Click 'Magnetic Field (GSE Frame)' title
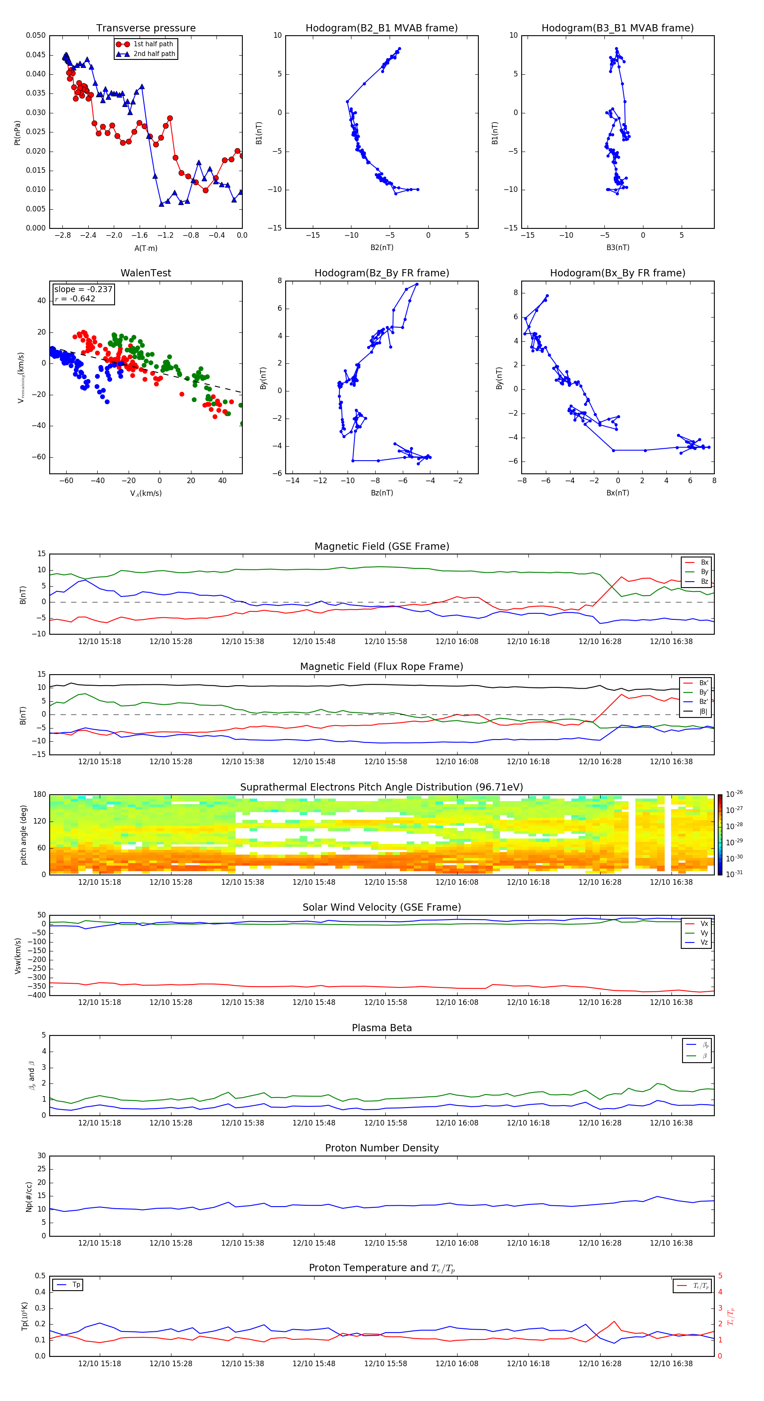The height and width of the screenshot is (1401, 764). point(382,546)
